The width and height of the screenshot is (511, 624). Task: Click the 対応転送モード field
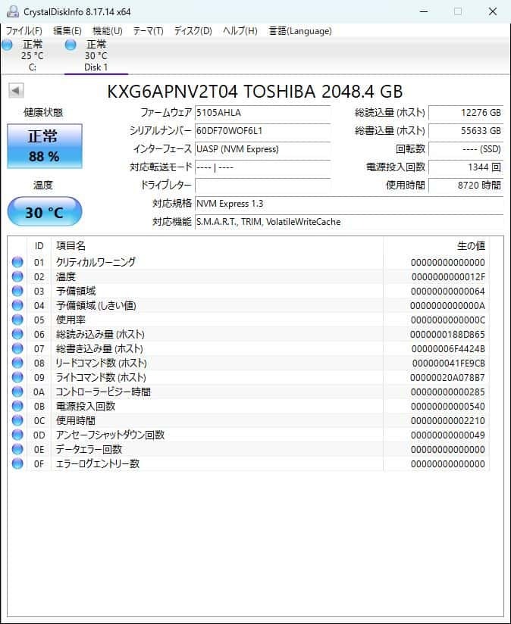coord(263,167)
